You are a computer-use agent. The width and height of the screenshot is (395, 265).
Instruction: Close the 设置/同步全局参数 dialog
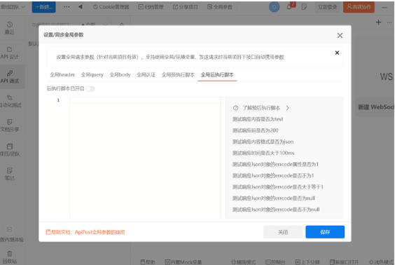point(340,35)
